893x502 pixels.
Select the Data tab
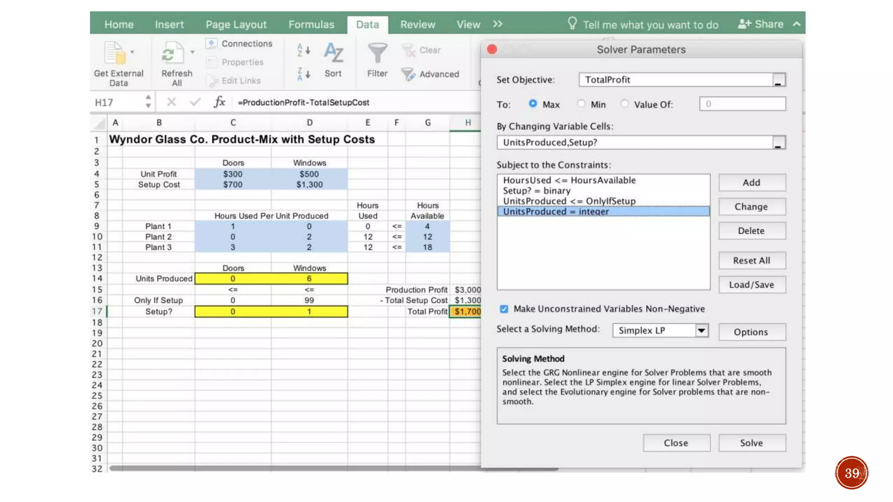point(368,24)
